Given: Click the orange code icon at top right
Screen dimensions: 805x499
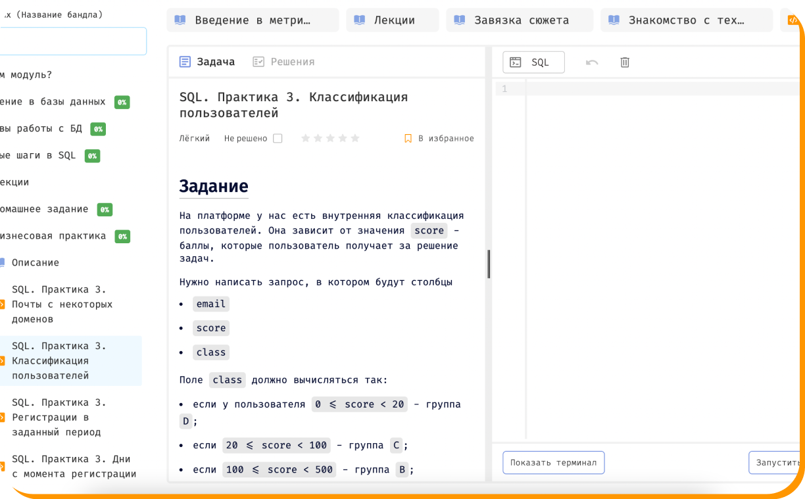Looking at the screenshot, I should (792, 20).
